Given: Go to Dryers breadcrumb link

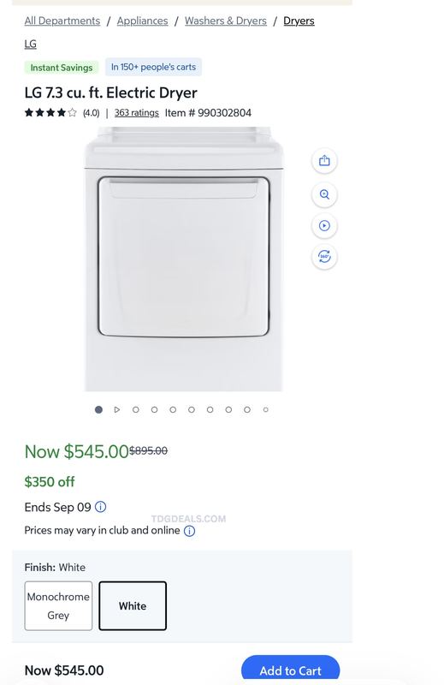Looking at the screenshot, I should click(x=299, y=21).
